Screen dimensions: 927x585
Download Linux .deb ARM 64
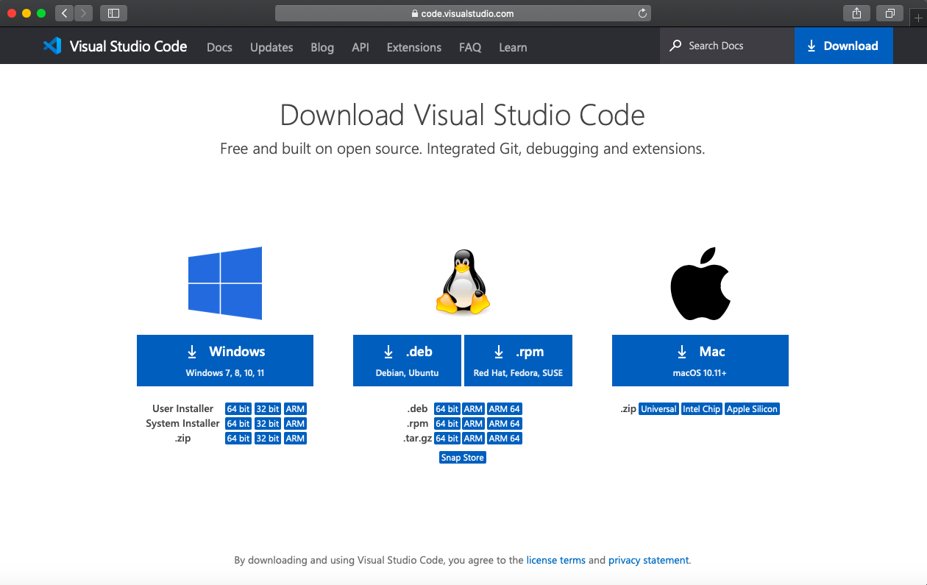point(504,409)
